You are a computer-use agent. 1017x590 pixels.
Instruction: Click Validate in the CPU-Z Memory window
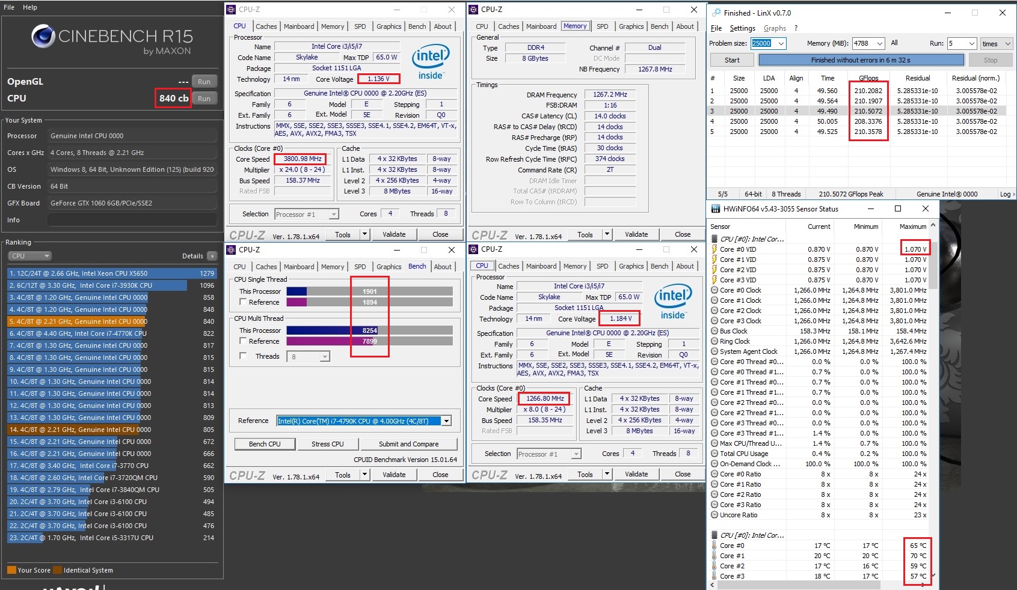pyautogui.click(x=636, y=234)
